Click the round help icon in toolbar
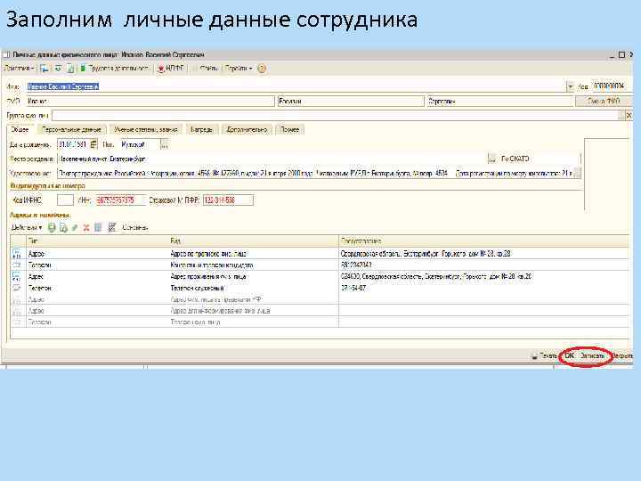This screenshot has width=641, height=481. pyautogui.click(x=262, y=69)
